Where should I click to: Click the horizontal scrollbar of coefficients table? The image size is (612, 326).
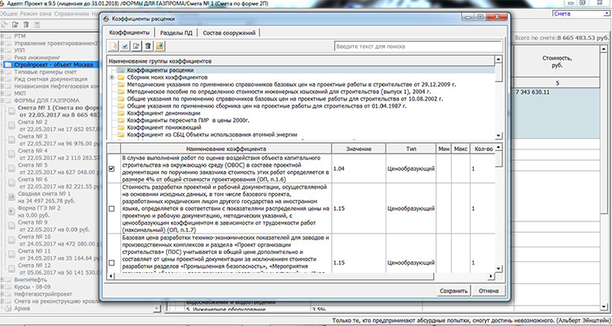tap(301, 276)
